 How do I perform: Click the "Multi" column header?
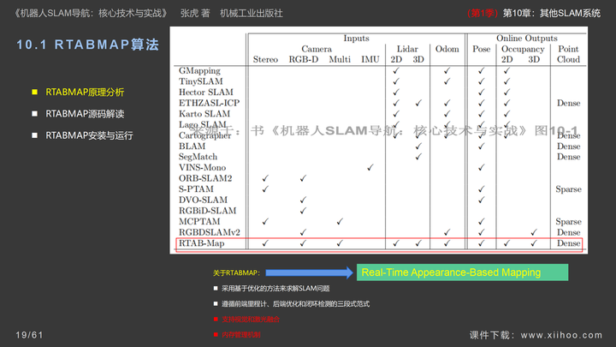(340, 59)
